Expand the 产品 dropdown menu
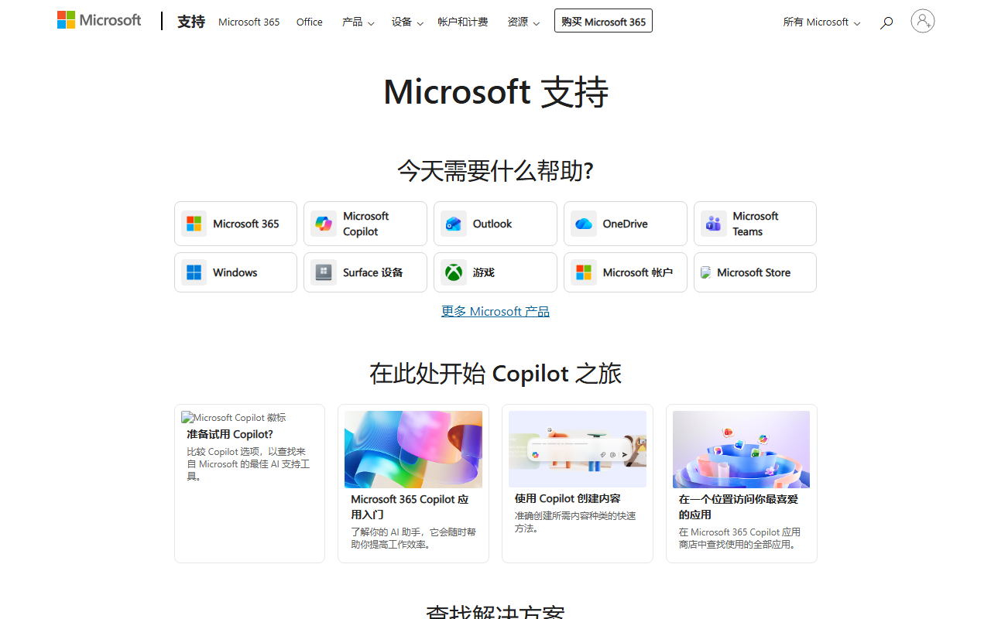The height and width of the screenshot is (619, 991). coord(358,22)
